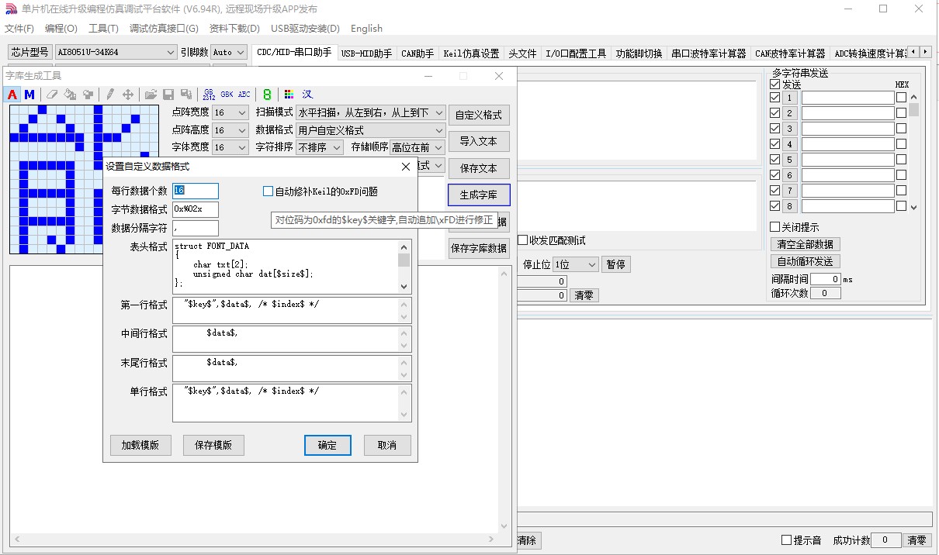
Task: Open the USB驱动安装(D) menu
Action: [x=305, y=29]
